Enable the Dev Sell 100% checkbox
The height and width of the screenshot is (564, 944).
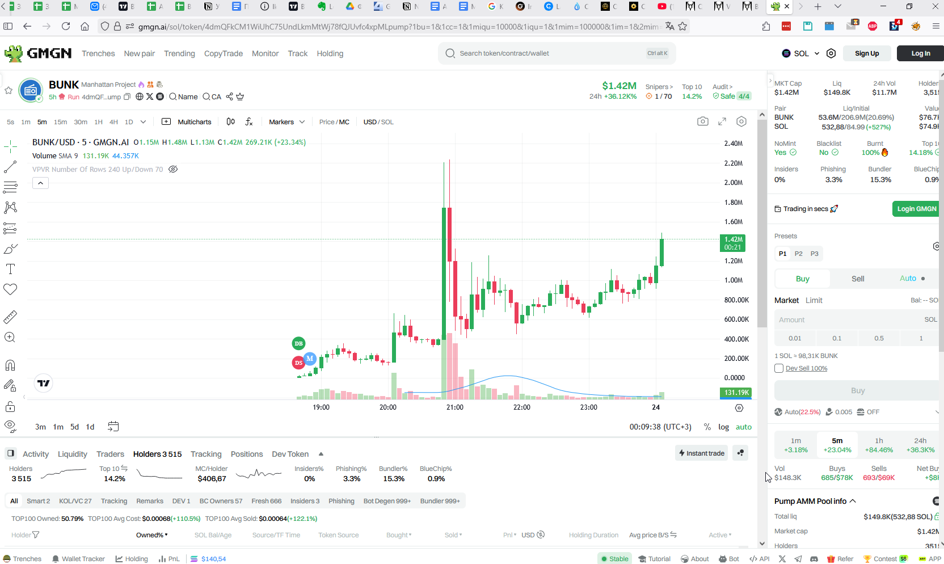click(779, 368)
